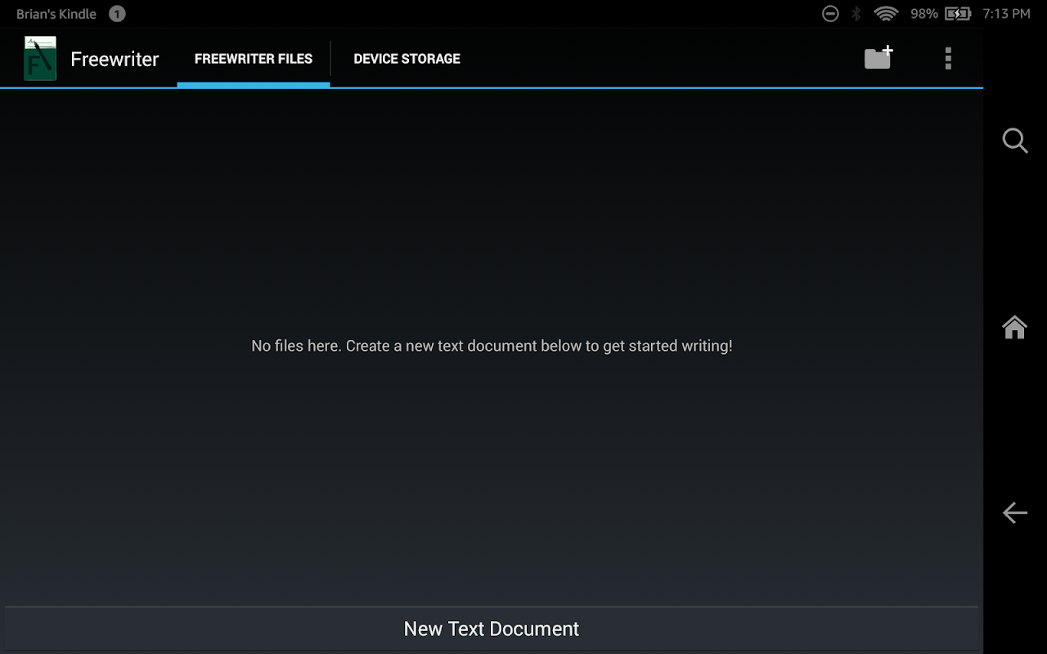Create a new folder with the folder-plus icon
The image size is (1047, 654).
[878, 58]
